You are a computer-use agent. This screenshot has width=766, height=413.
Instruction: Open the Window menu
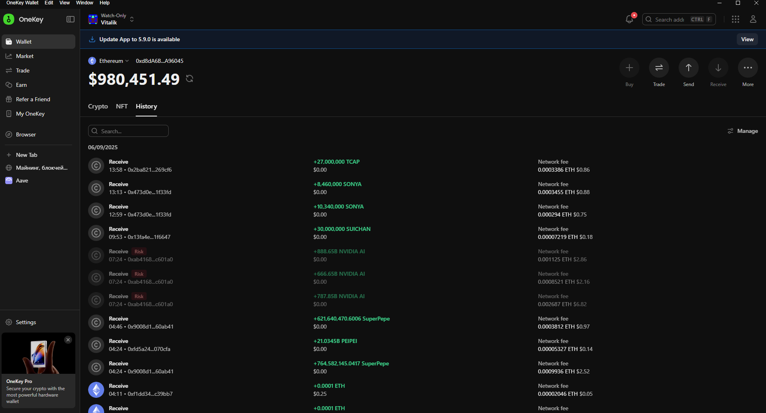85,3
